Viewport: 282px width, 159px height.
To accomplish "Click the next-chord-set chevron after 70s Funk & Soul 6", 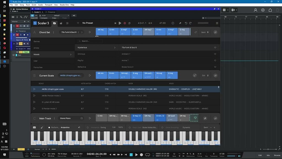I will (x=82, y=32).
